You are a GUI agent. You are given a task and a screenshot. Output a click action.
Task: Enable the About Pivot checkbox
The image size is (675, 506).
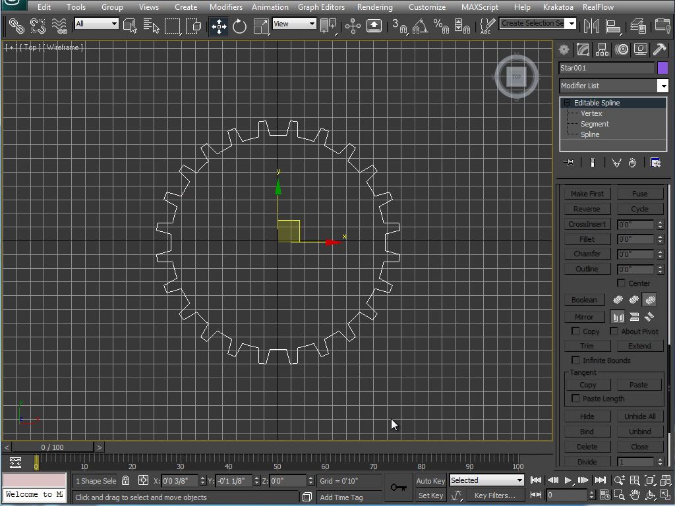tap(614, 331)
